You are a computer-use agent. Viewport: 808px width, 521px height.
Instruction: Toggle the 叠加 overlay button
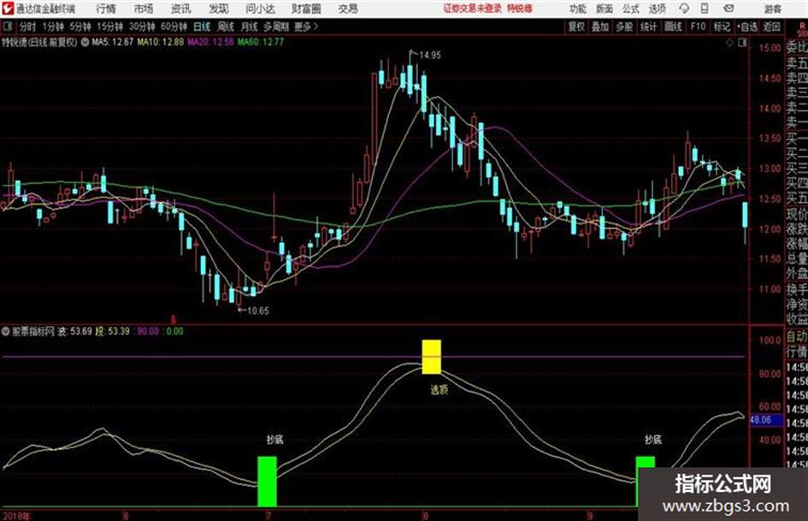point(600,27)
